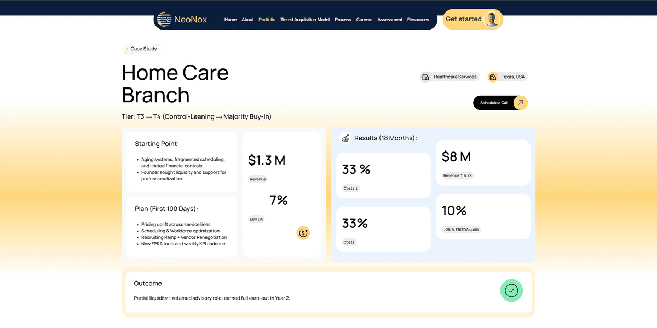Viewport: 657px width, 328px height.
Task: Open the Resources nav item
Action: [418, 20]
